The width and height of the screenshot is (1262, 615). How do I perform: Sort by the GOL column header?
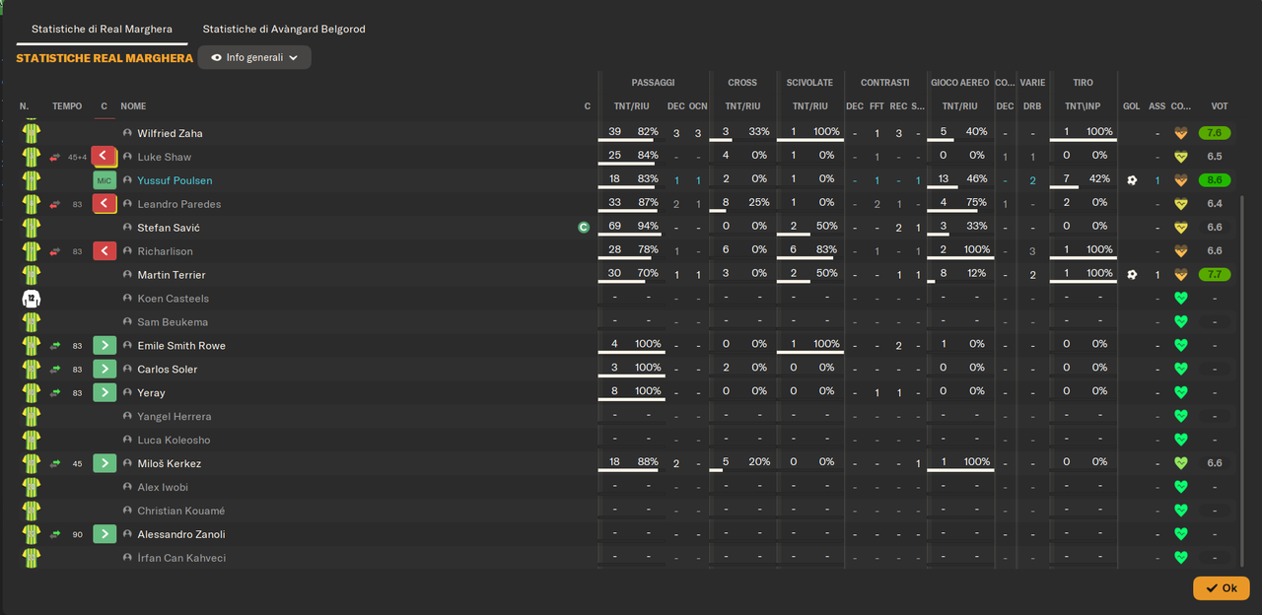click(x=1132, y=106)
